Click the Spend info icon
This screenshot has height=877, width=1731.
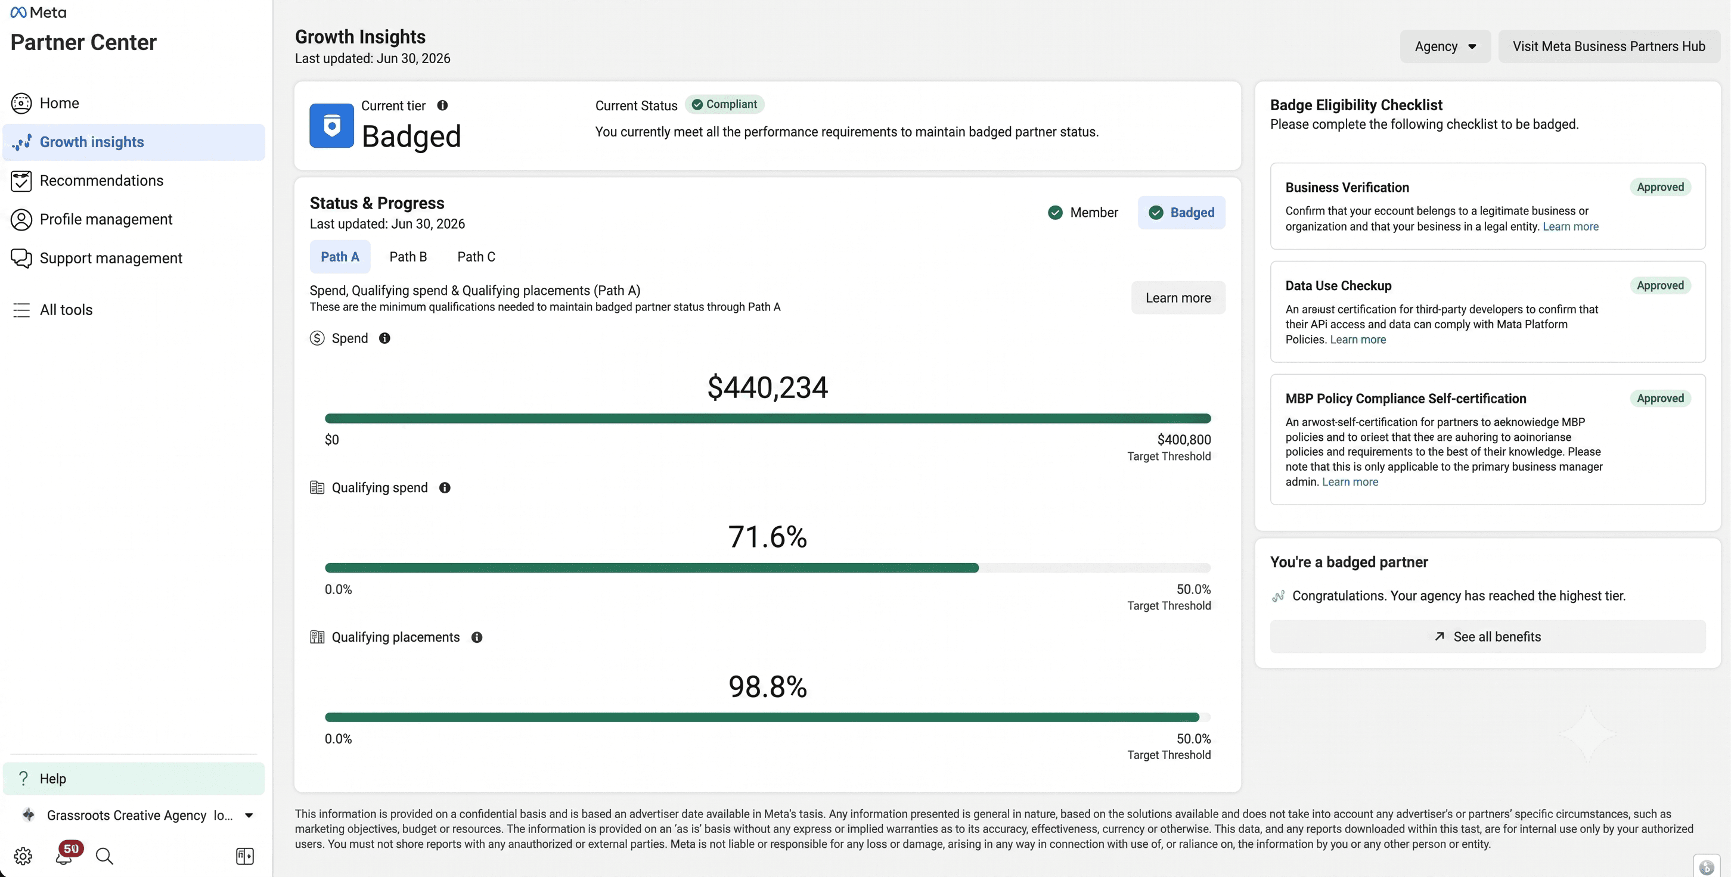384,338
